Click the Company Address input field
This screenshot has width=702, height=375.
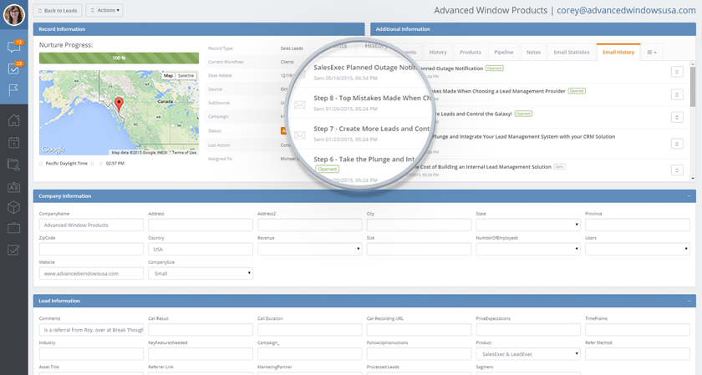[201, 225]
